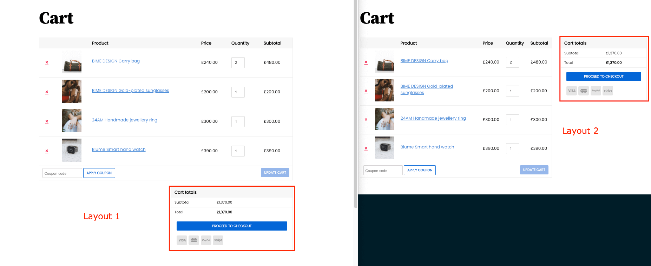Click the vertical scrollbar between the layouts

point(355,105)
